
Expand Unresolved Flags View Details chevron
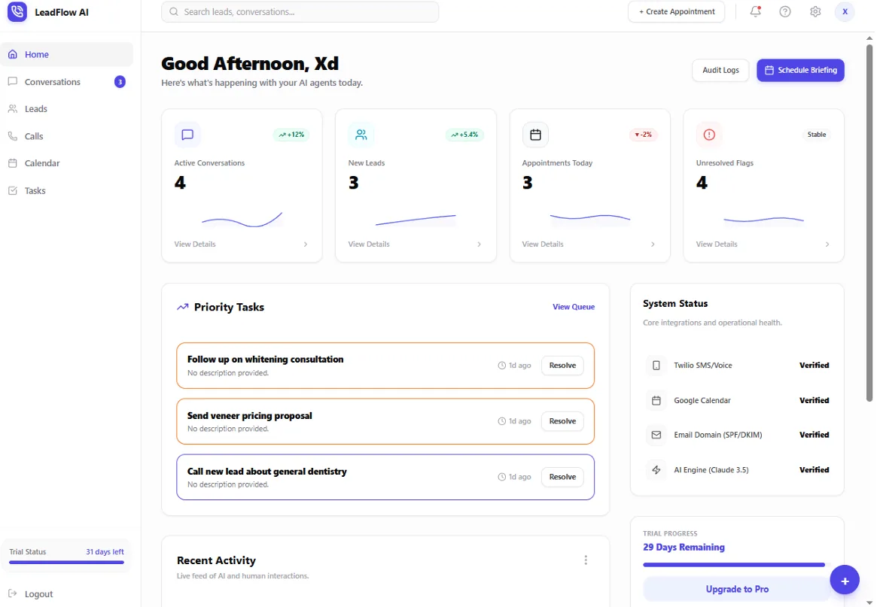click(x=827, y=244)
